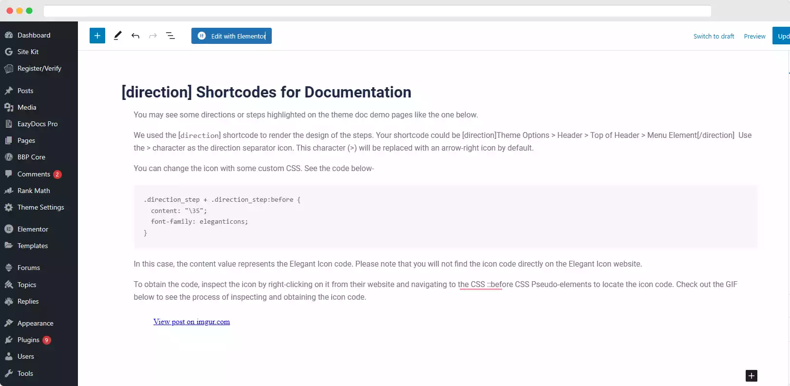Open the Media menu label

[27, 107]
